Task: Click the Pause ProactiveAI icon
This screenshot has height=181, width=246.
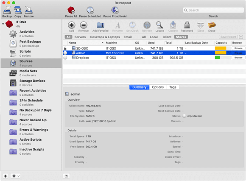Action: 115,10
